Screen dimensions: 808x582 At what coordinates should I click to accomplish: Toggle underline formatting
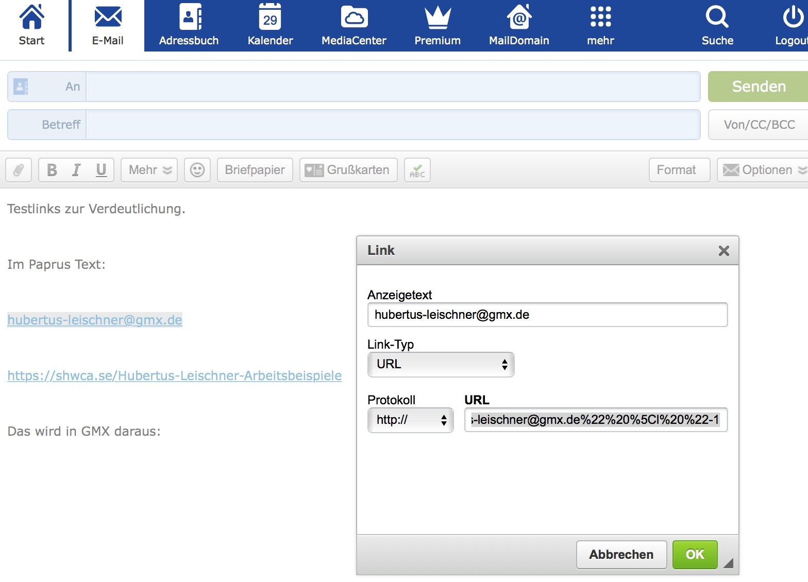point(101,170)
